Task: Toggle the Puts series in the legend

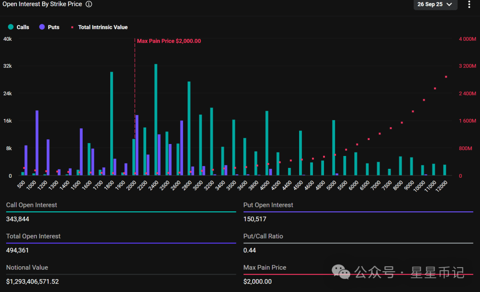Action: (x=49, y=27)
